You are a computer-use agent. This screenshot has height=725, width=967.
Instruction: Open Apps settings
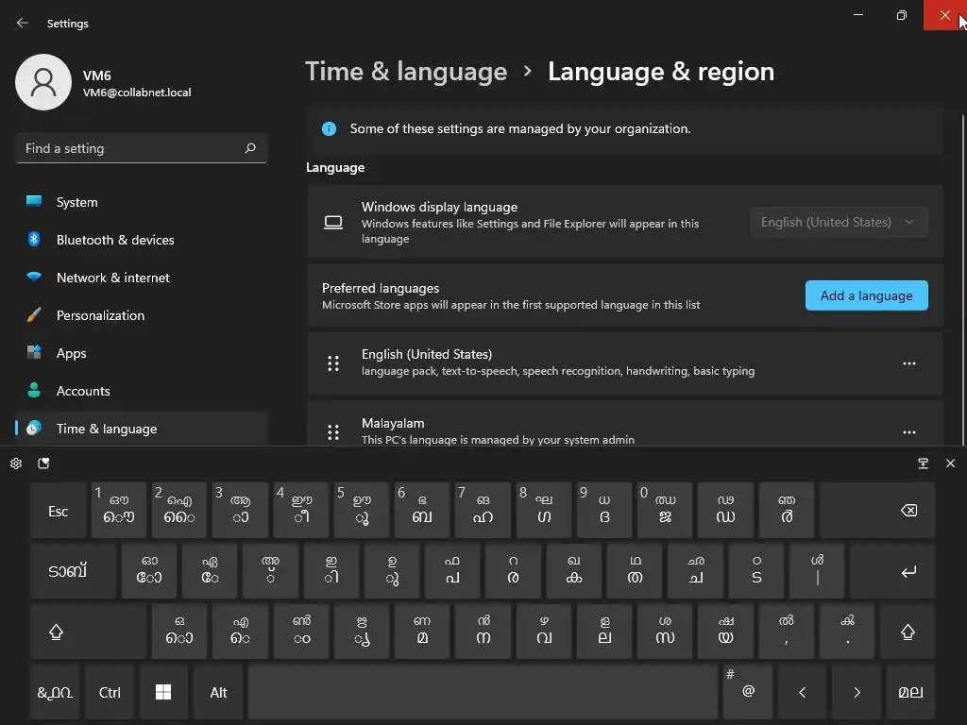(142, 353)
